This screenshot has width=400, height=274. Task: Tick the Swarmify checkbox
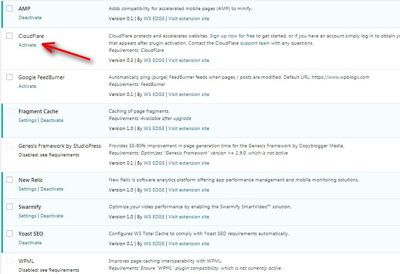10,206
